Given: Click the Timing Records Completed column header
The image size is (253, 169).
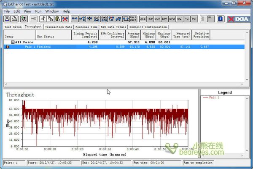Looking at the screenshot, I should (85, 35).
